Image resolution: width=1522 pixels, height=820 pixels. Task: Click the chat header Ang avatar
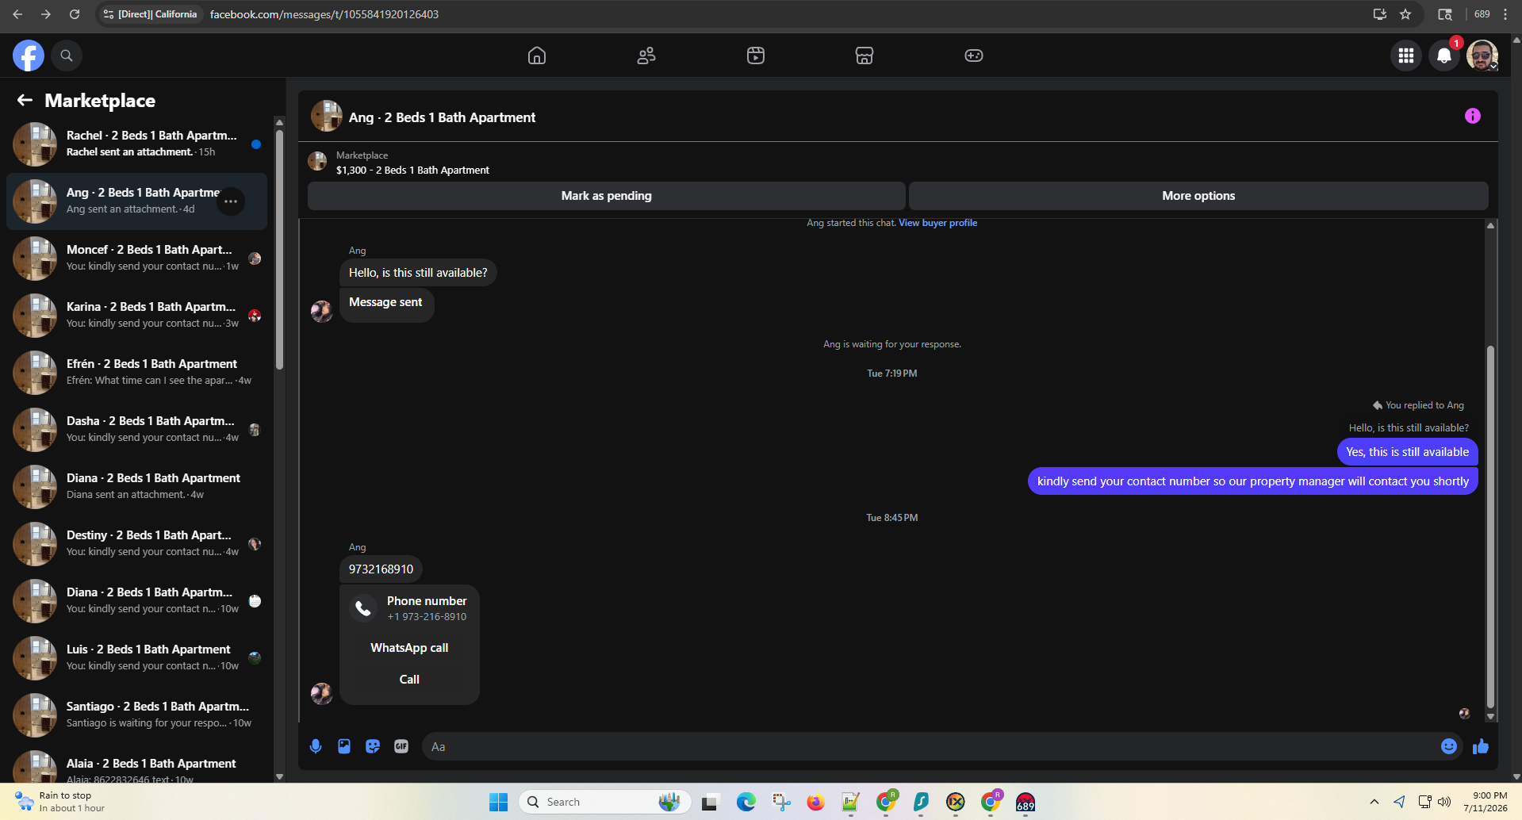click(x=326, y=116)
